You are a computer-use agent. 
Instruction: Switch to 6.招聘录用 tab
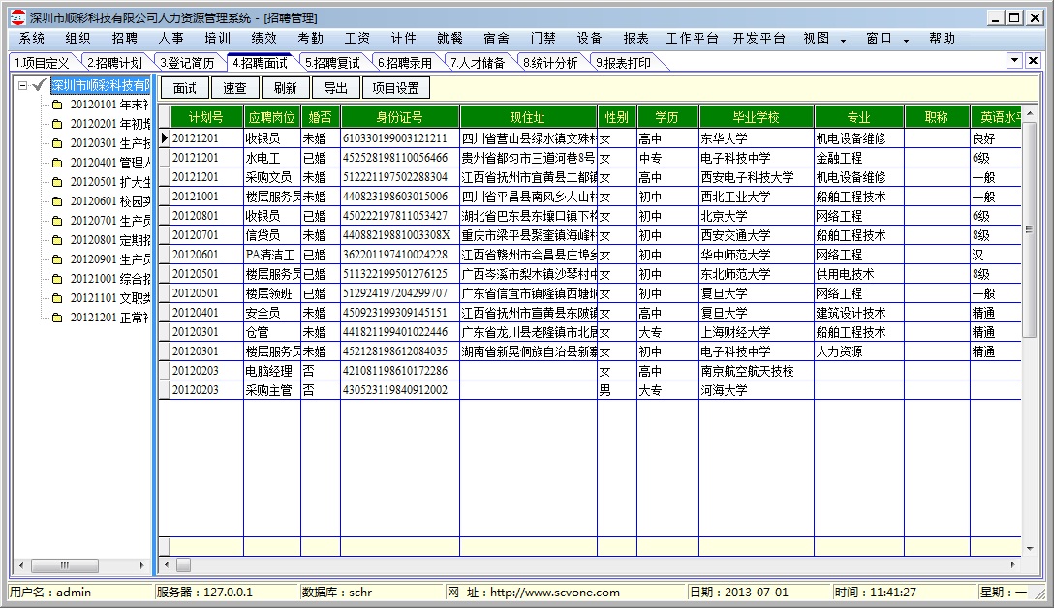[405, 63]
